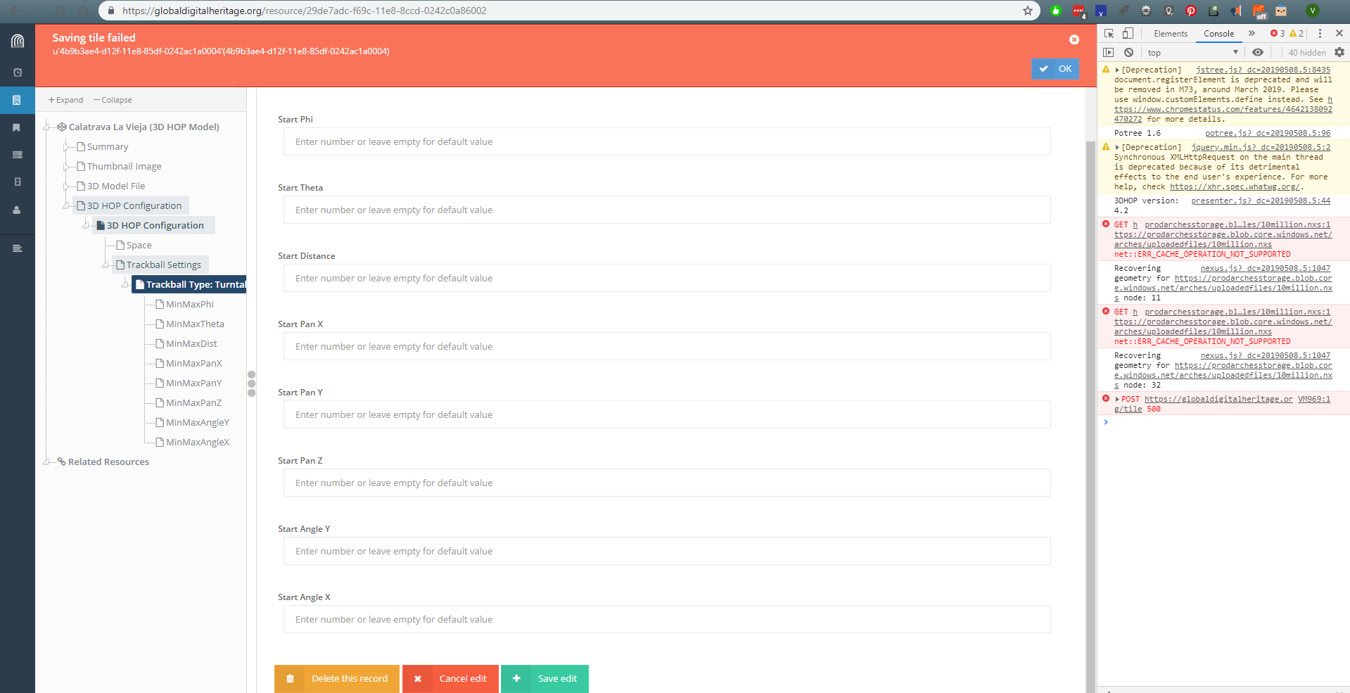This screenshot has height=693, width=1350.
Task: Click the eye icon to create live expression
Action: click(1259, 52)
